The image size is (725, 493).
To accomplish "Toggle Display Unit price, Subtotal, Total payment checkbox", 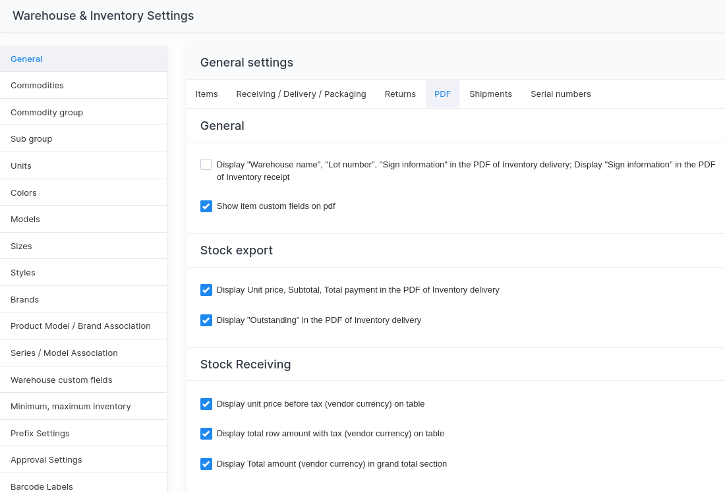I will (x=206, y=290).
